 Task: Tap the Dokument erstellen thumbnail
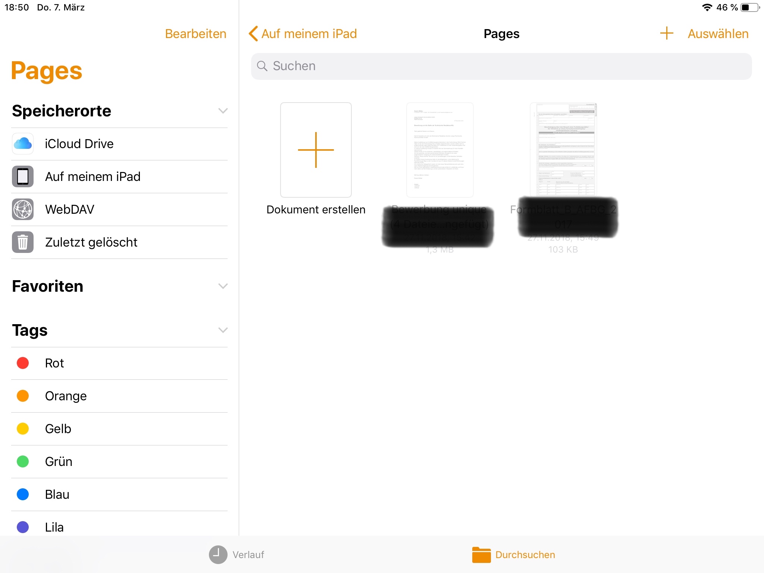point(316,150)
